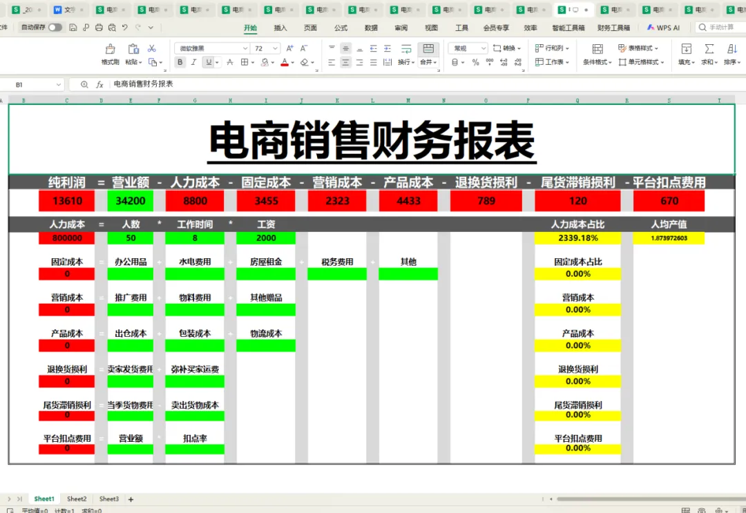The image size is (746, 513).
Task: Increase indent icon
Action: [x=388, y=48]
